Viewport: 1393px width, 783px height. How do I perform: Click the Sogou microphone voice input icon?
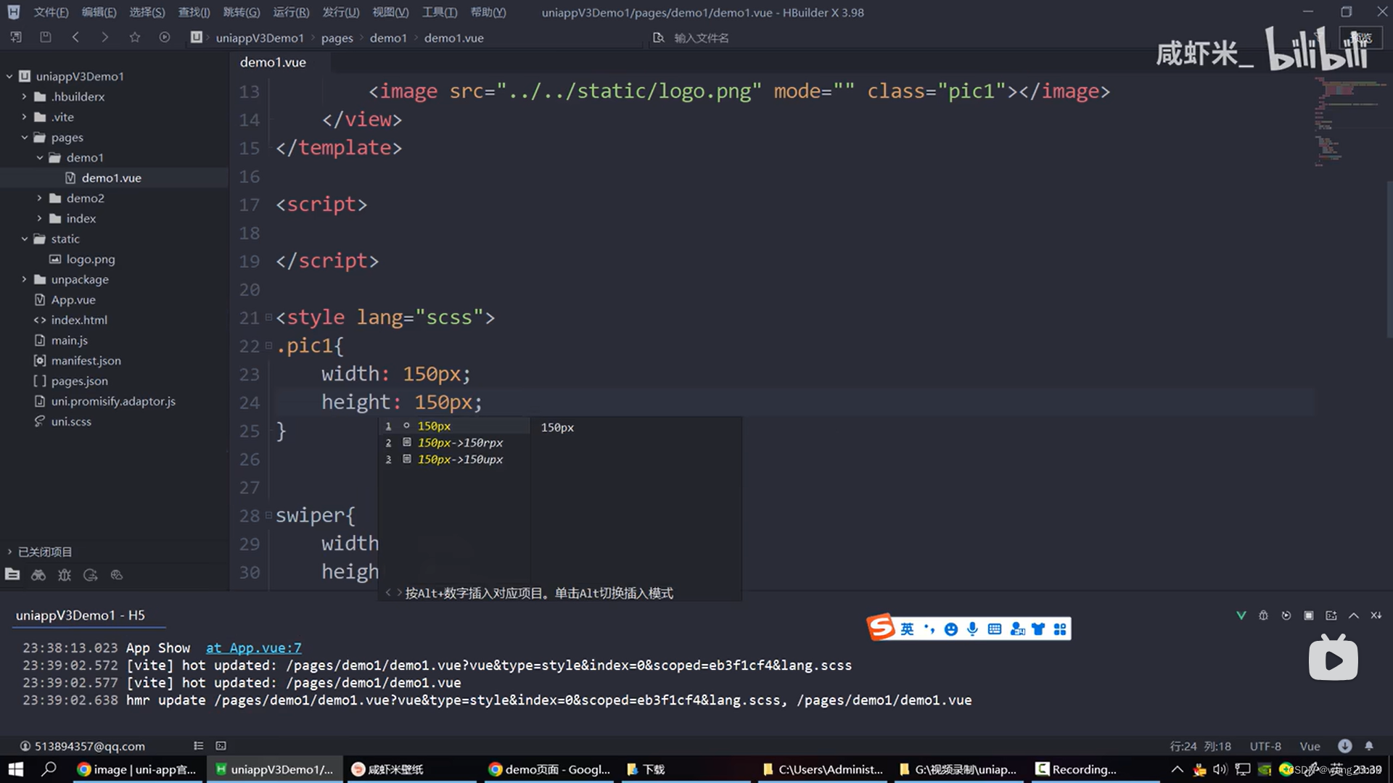(972, 629)
